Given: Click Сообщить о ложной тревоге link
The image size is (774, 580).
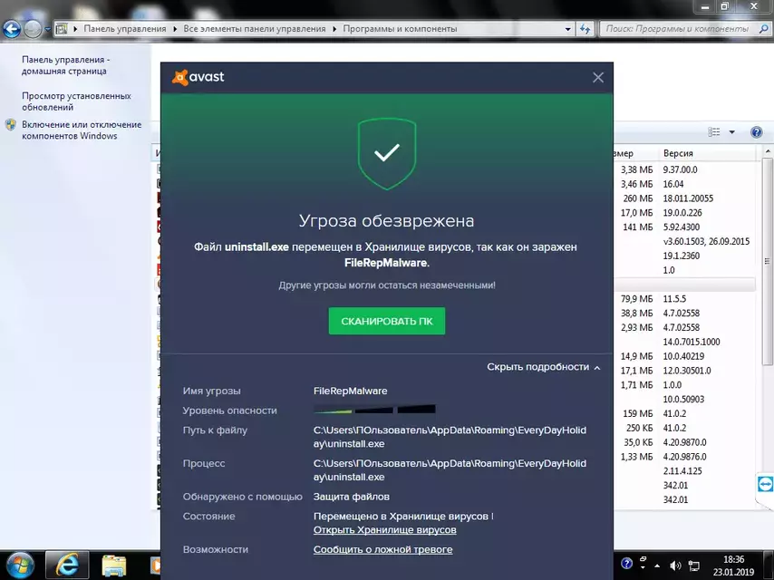Looking at the screenshot, I should click(382, 549).
